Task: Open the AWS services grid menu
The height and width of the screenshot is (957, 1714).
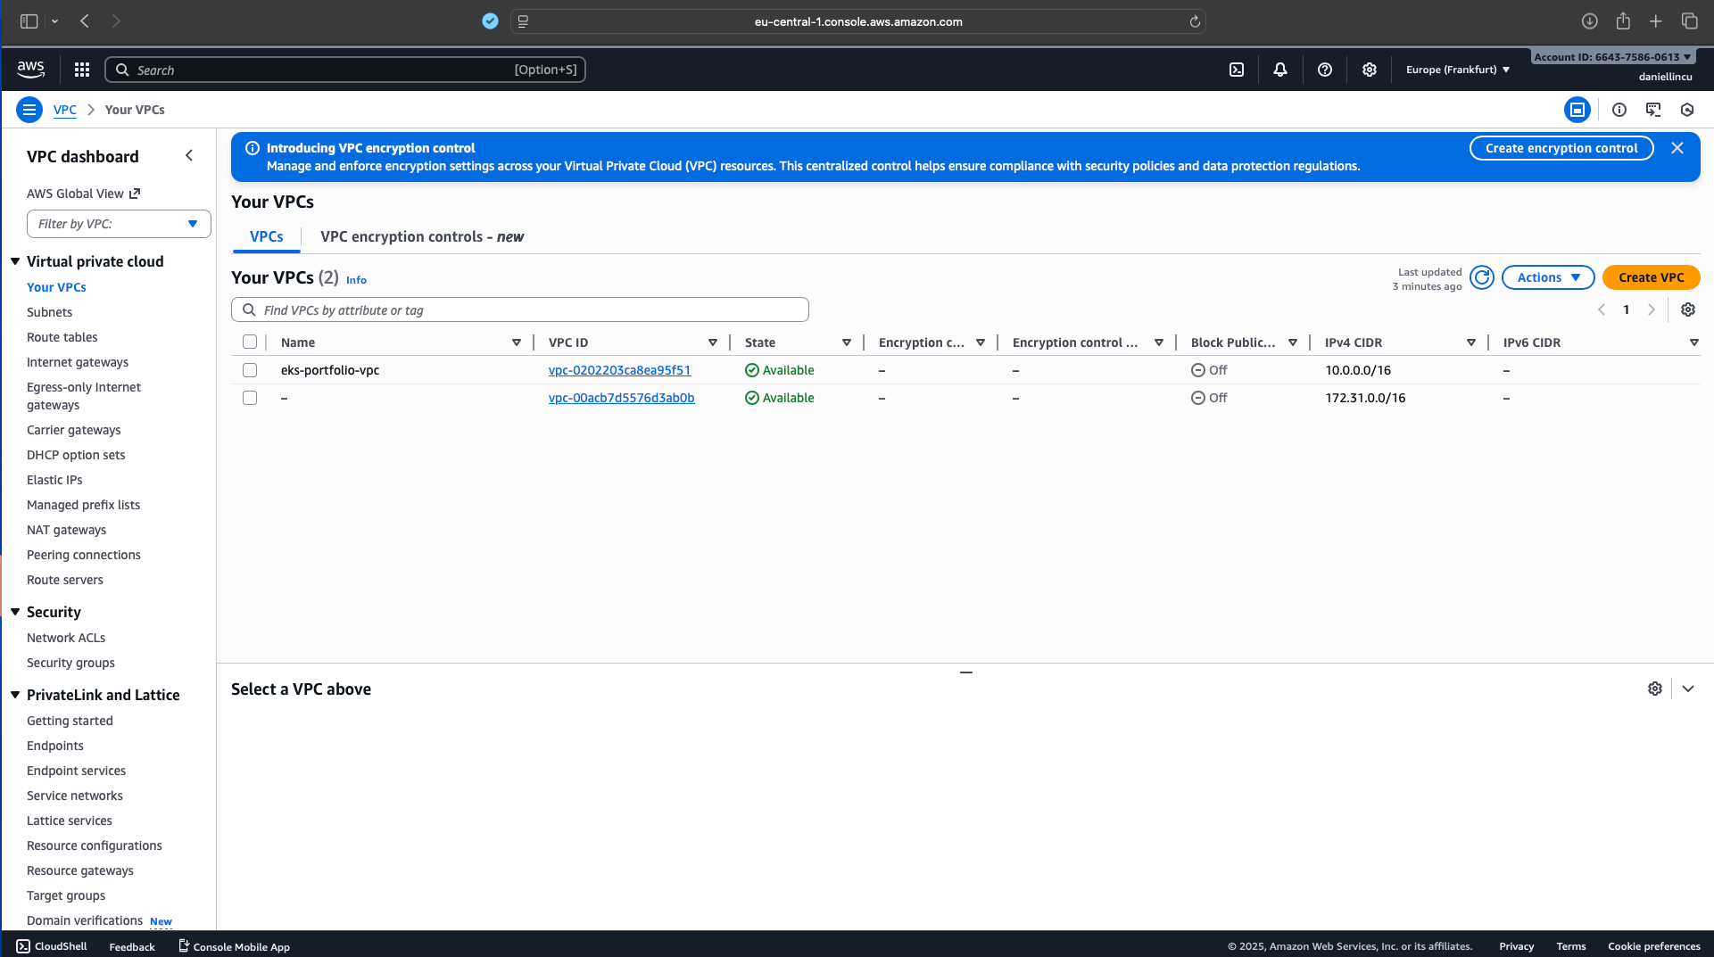Action: 82,70
